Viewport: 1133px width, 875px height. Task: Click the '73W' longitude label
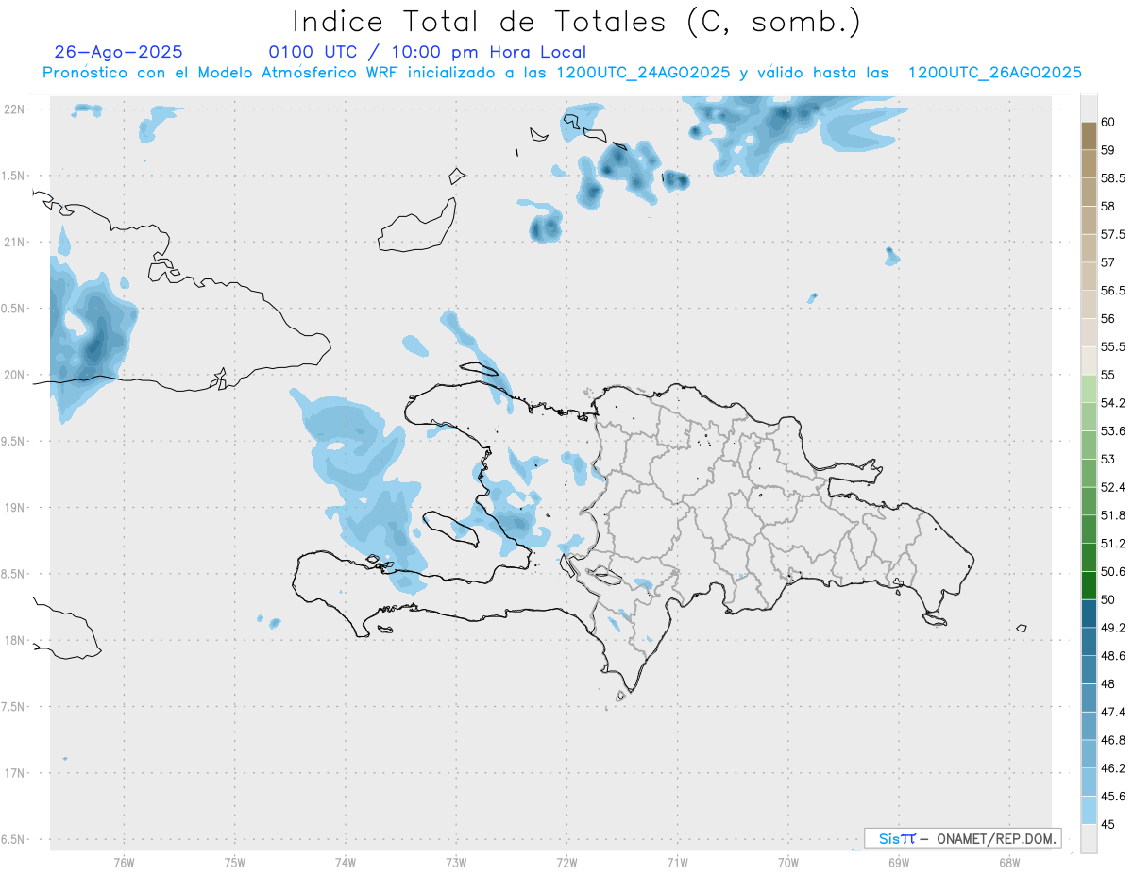[456, 862]
